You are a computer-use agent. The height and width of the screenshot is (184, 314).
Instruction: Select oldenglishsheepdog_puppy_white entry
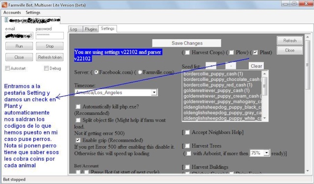pyautogui.click(x=222, y=118)
